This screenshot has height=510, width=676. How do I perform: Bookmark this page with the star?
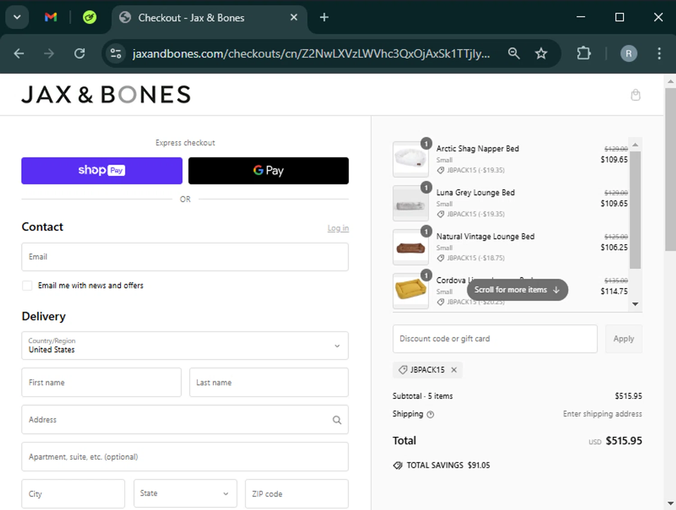pos(541,54)
